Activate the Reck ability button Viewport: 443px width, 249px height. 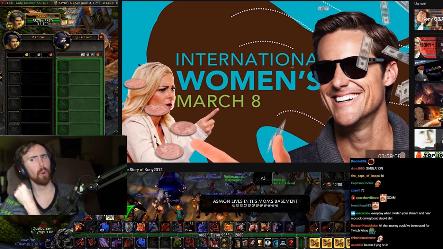click(x=215, y=242)
